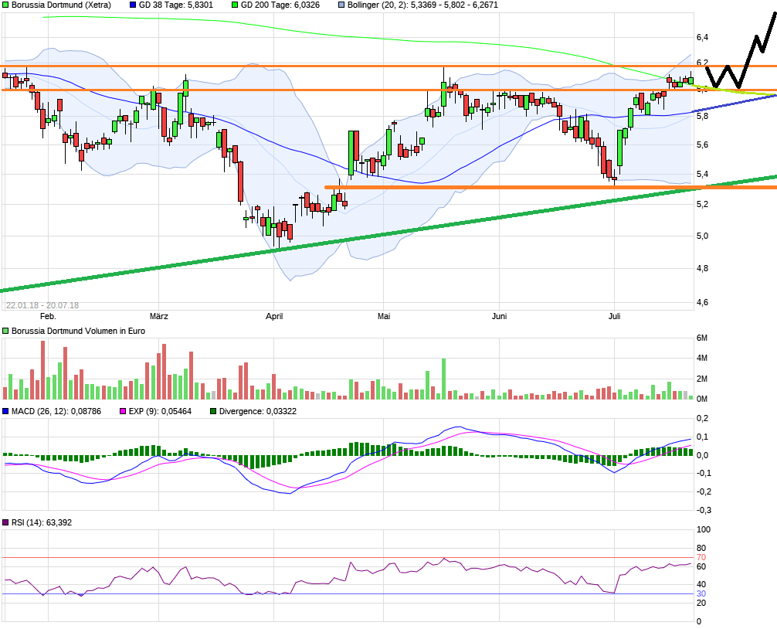Viewport: 777px width, 629px height.
Task: Click the red 70 RSI threshold label
Action: pyautogui.click(x=701, y=558)
